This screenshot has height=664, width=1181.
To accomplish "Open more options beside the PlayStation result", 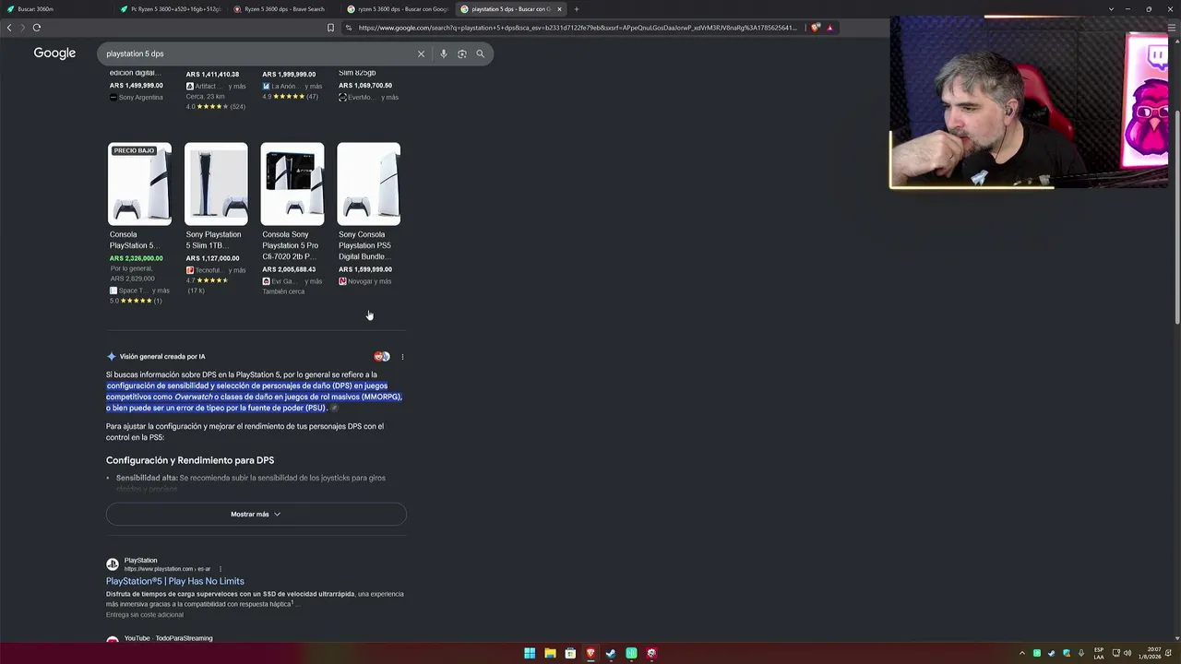I will point(221,569).
